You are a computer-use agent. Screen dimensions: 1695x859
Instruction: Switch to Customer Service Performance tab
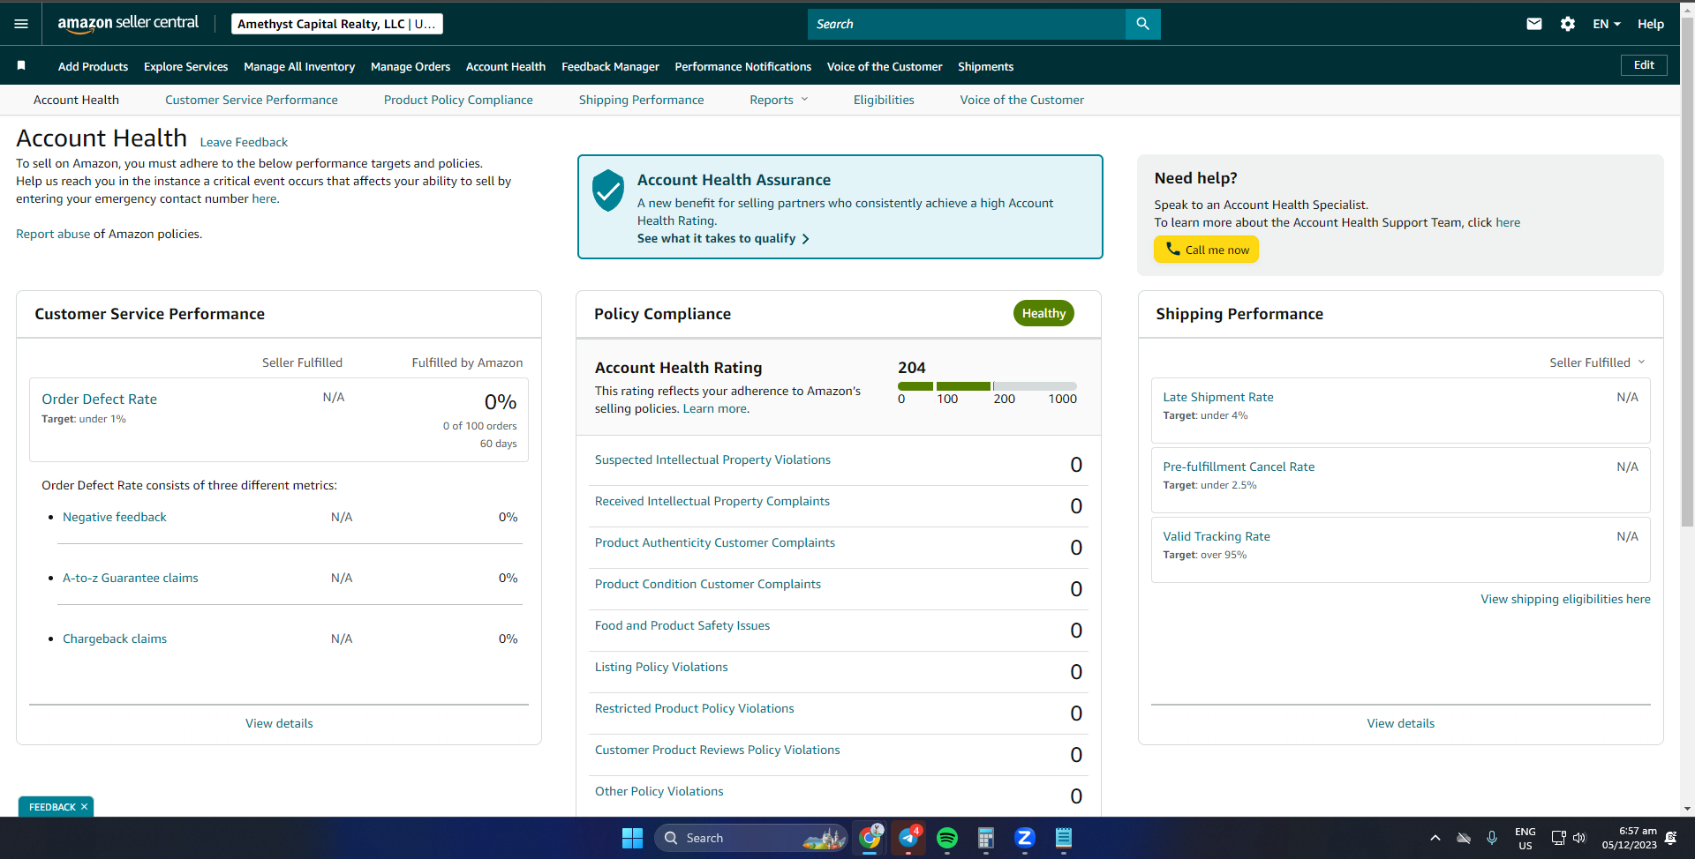click(252, 100)
